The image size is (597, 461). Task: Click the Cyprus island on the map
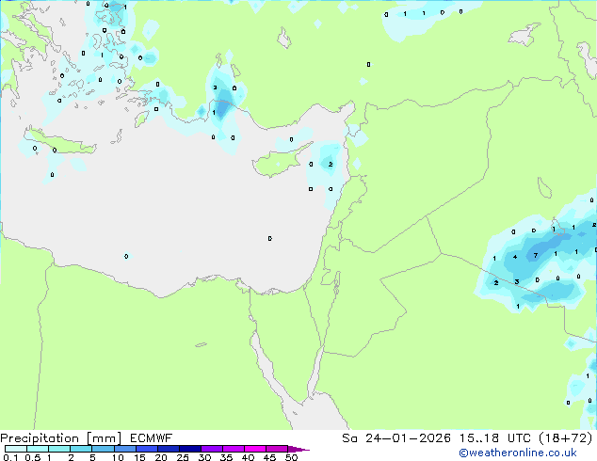280,162
